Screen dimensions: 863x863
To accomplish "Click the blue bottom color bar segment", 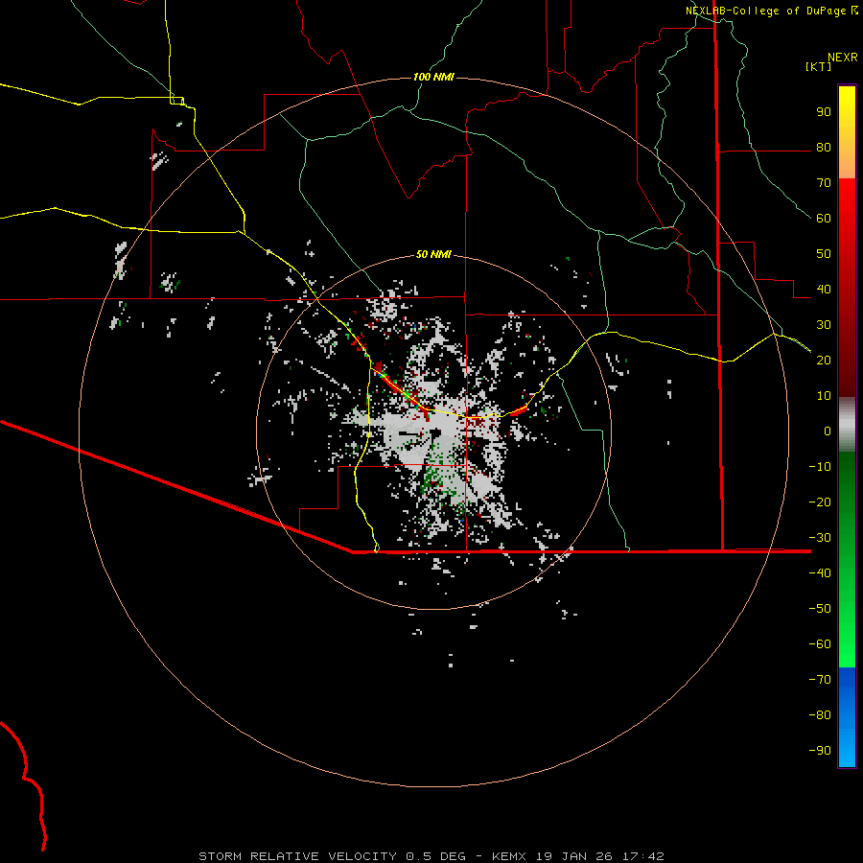I will pyautogui.click(x=847, y=717).
